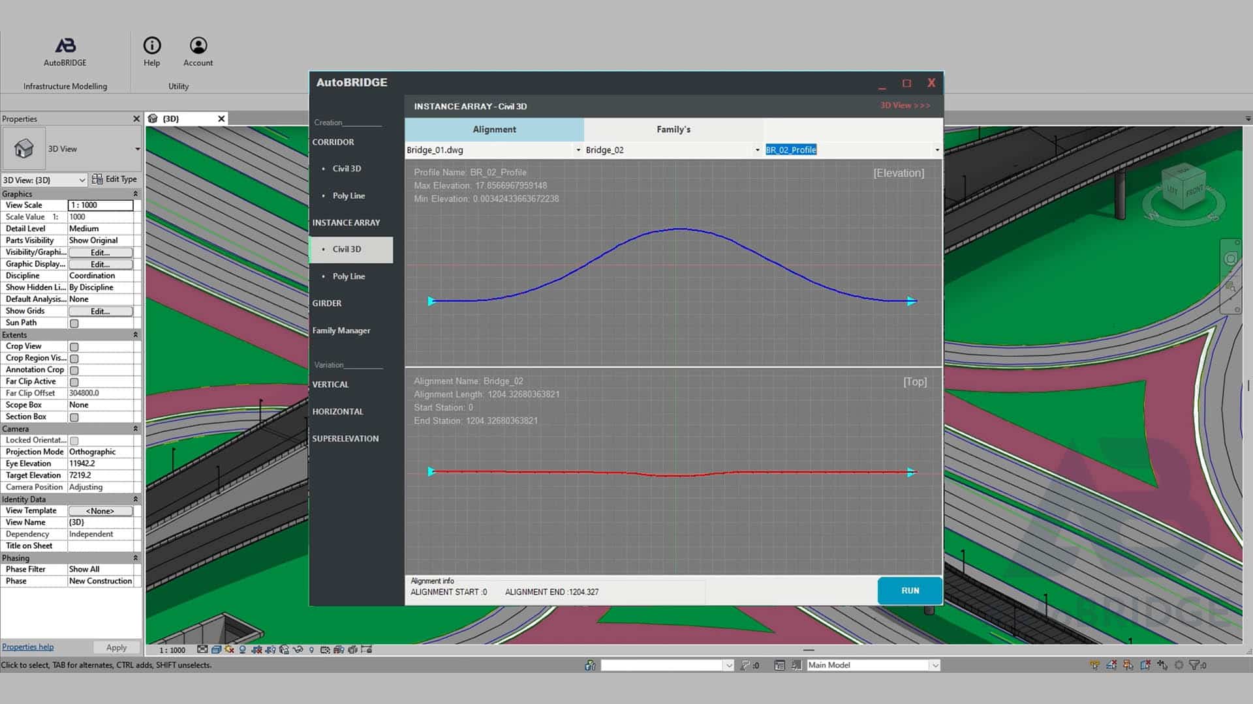
Task: Close the {3D} view tab
Action: coord(221,119)
